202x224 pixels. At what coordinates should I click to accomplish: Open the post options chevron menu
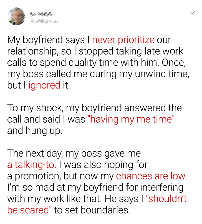(x=192, y=13)
